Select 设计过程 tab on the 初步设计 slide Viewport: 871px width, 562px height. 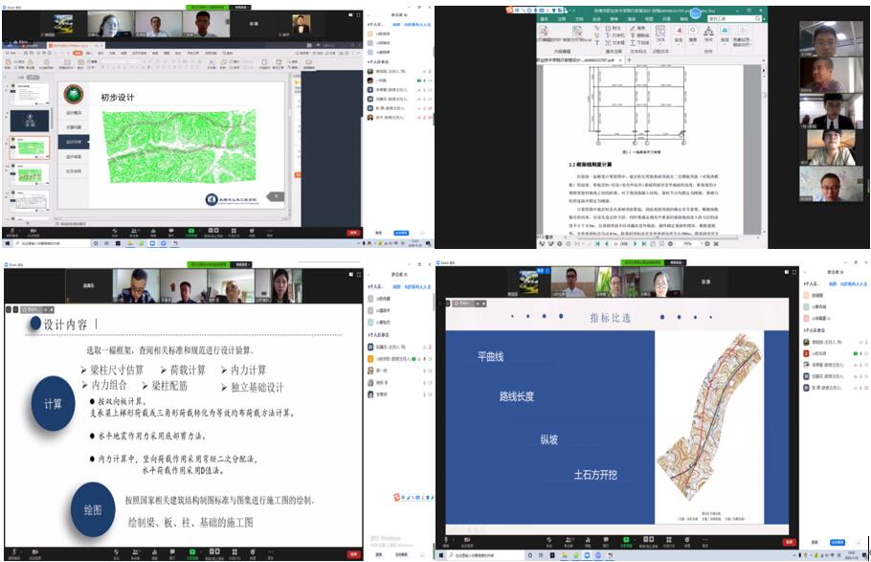74,141
